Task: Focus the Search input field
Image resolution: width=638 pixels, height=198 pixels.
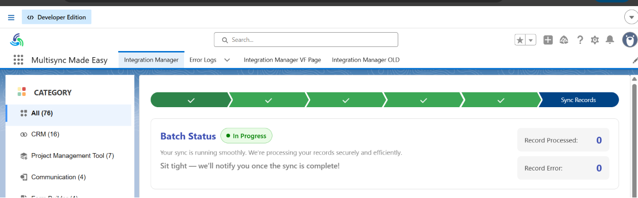Action: (306, 40)
